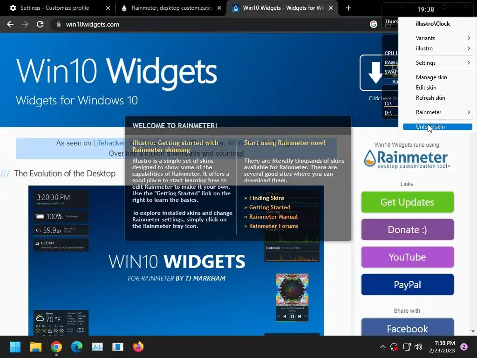Click the 19:38 clock skin
Image resolution: width=477 pixels, height=358 pixels.
pos(426,9)
